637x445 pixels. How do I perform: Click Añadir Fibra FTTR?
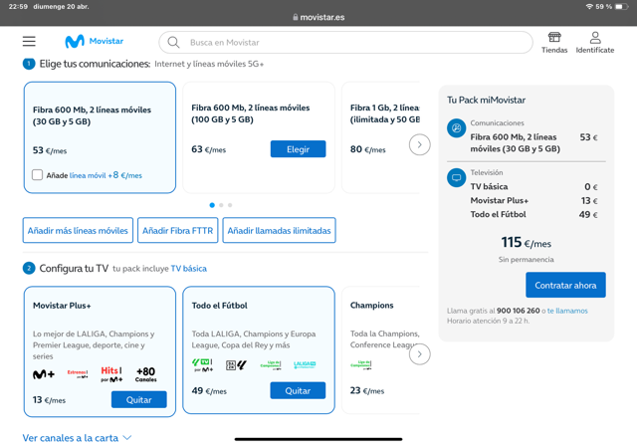coord(177,230)
